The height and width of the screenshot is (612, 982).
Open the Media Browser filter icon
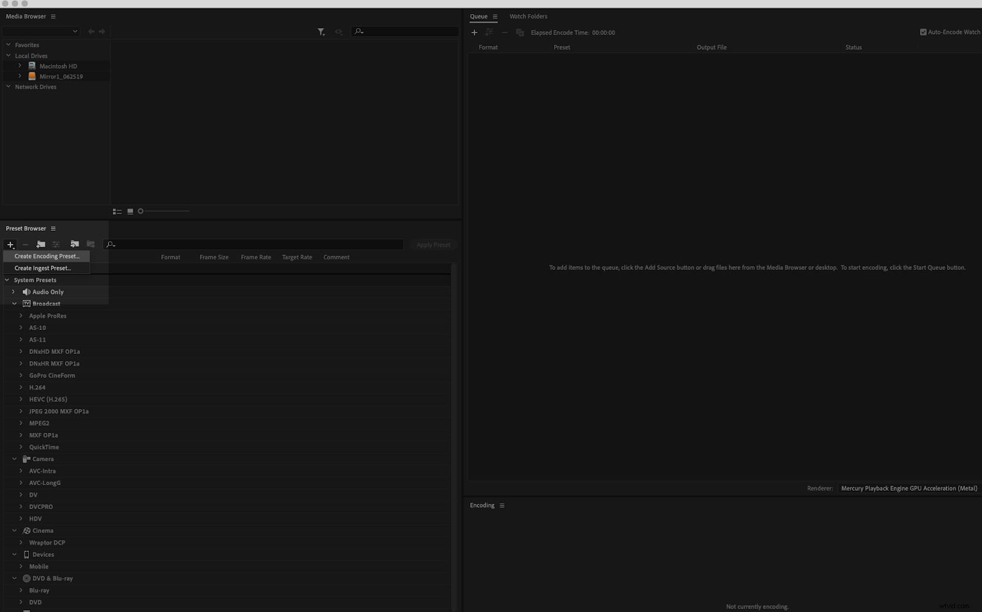(321, 31)
